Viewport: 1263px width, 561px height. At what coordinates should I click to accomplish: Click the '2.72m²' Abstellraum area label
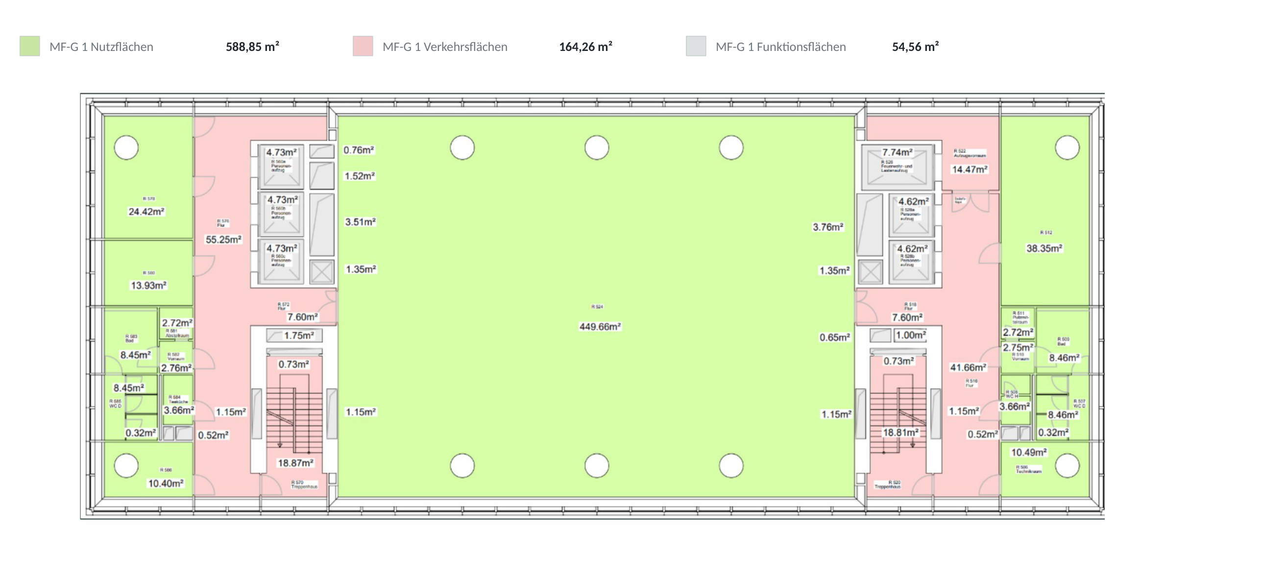coord(177,323)
